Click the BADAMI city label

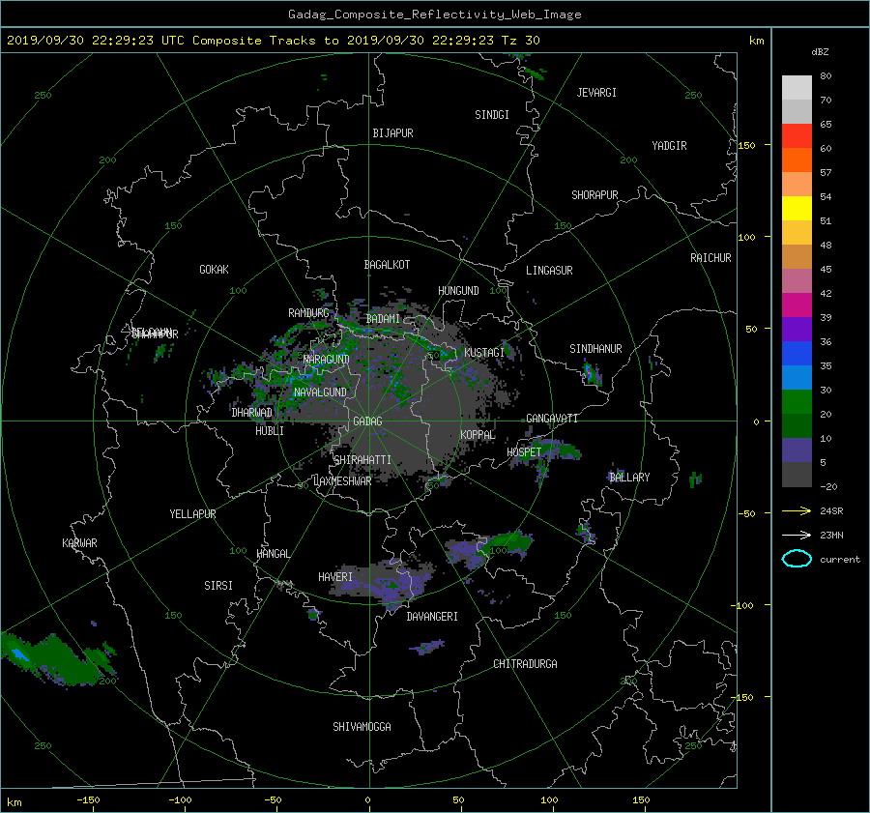[383, 319]
